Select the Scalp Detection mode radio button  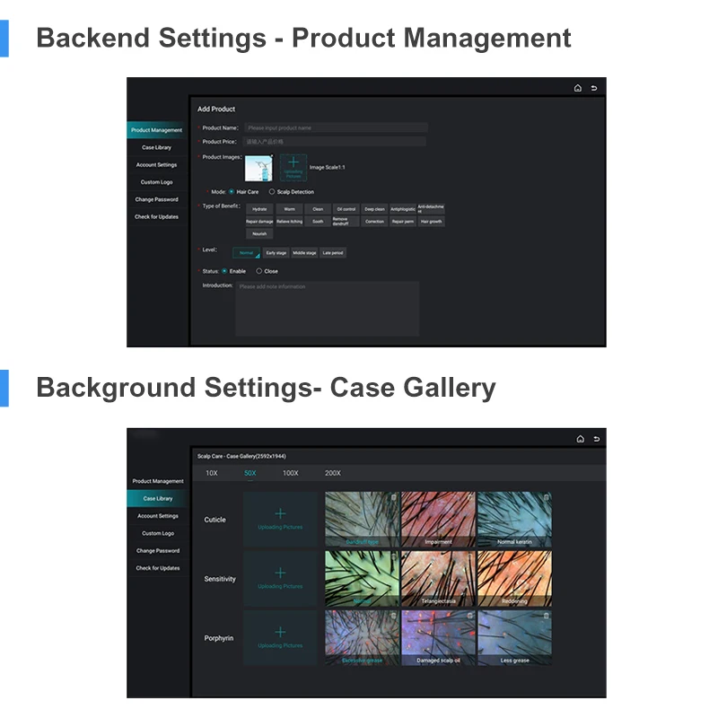coord(272,191)
